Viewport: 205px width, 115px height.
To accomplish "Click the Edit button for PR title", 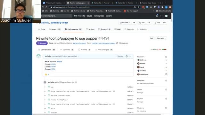I will (x=152, y=38).
